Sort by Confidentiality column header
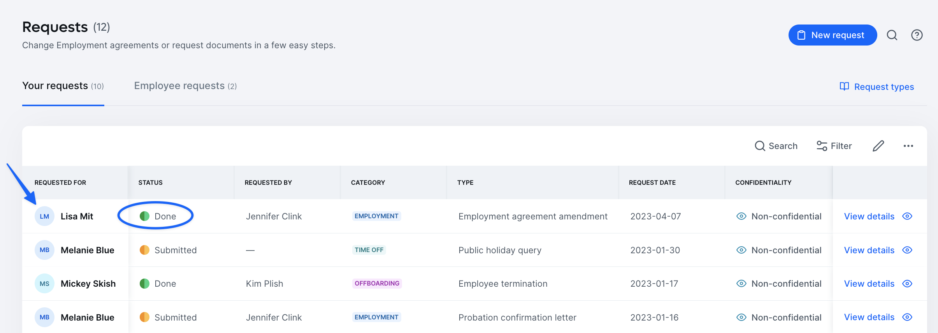 (763, 182)
